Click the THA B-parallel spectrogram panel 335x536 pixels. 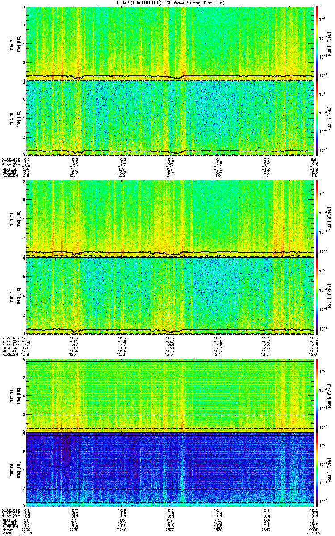click(169, 118)
